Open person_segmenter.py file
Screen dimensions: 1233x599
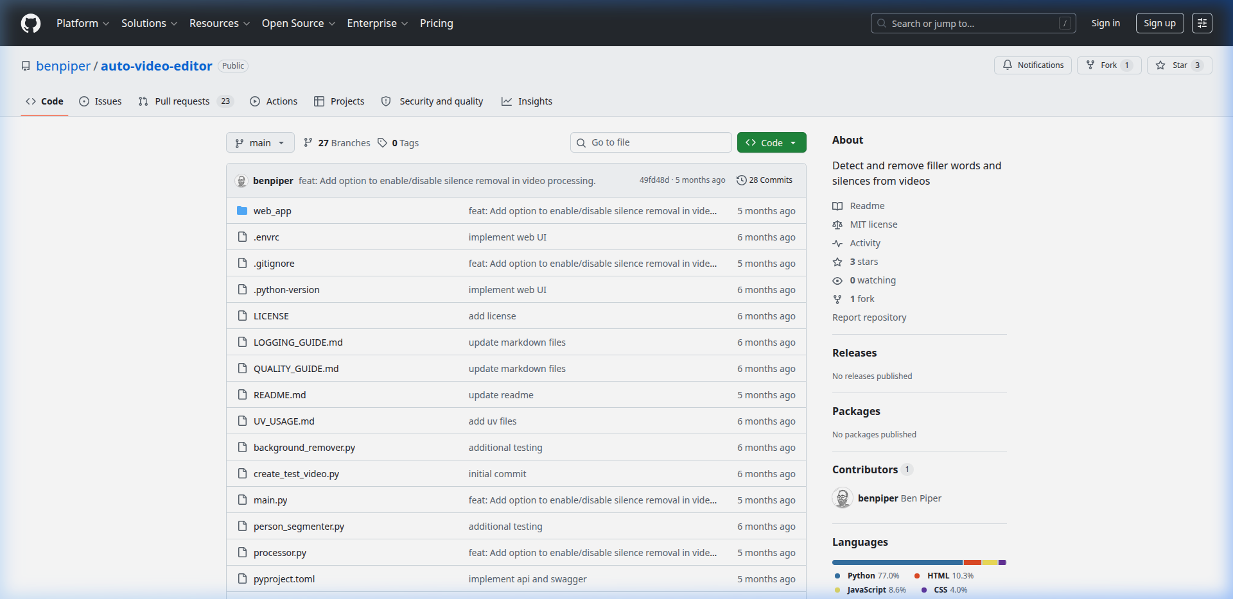click(x=299, y=527)
